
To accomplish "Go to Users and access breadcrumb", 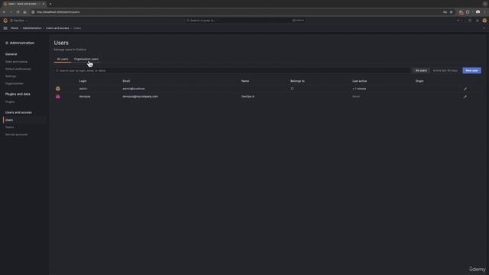I will tap(57, 28).
